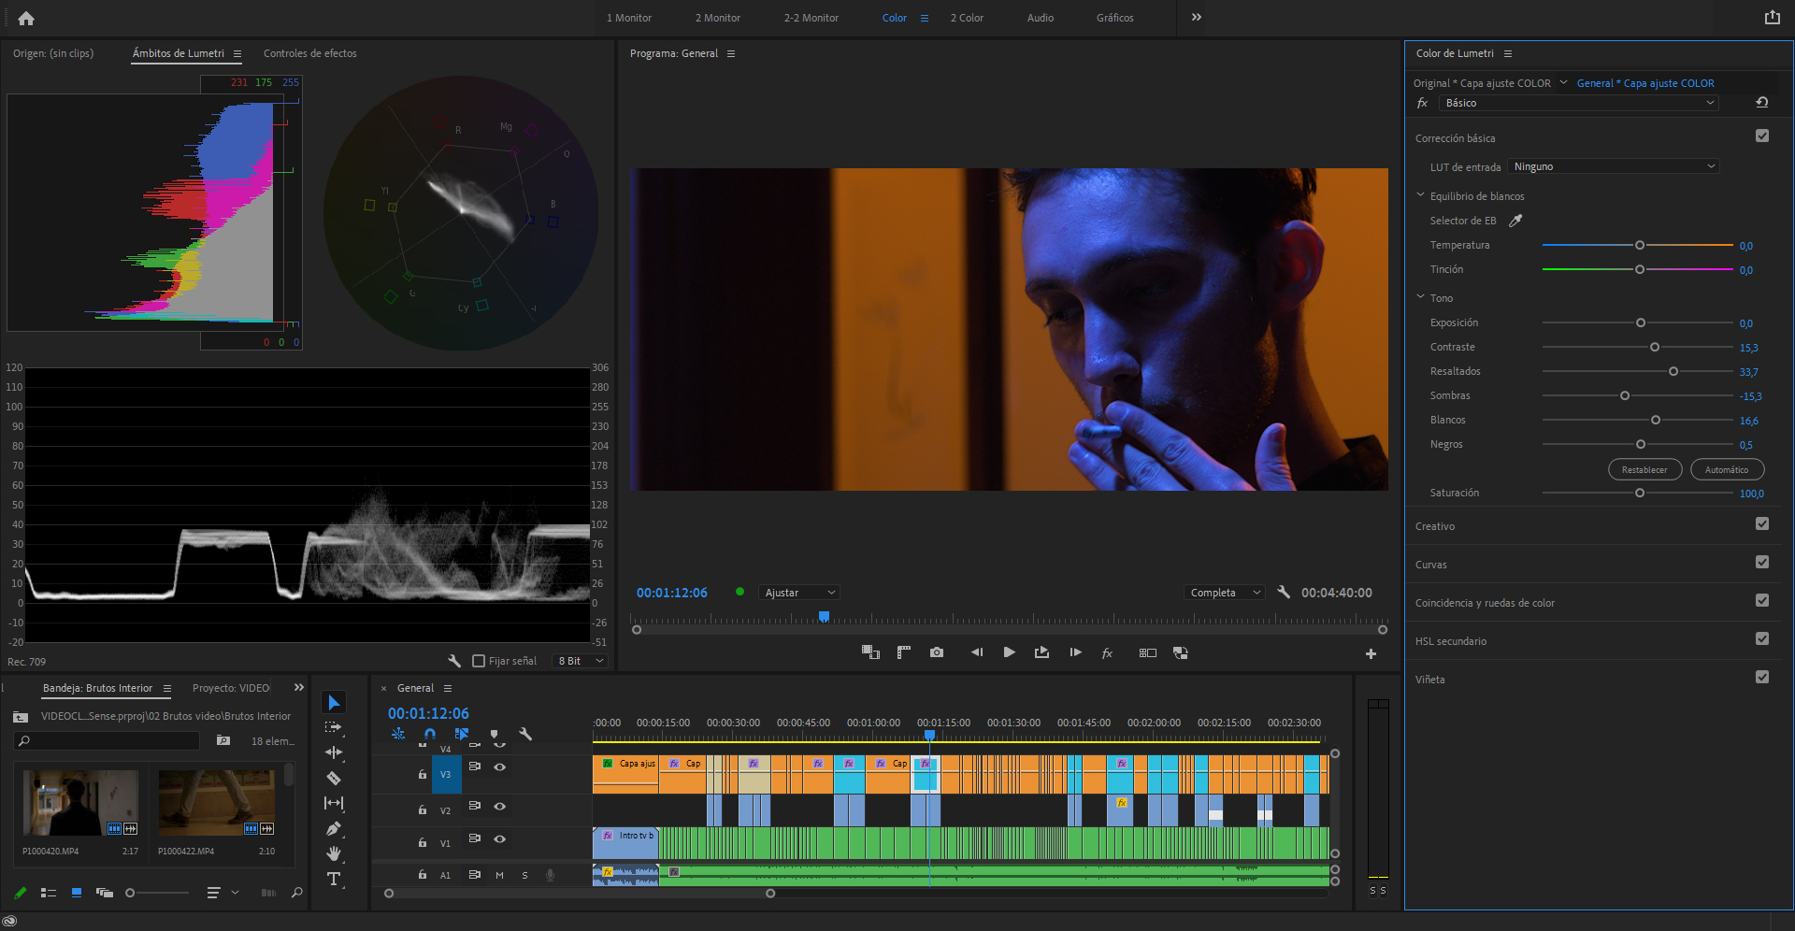Click the Restablecer button
The image size is (1795, 931).
tap(1644, 469)
